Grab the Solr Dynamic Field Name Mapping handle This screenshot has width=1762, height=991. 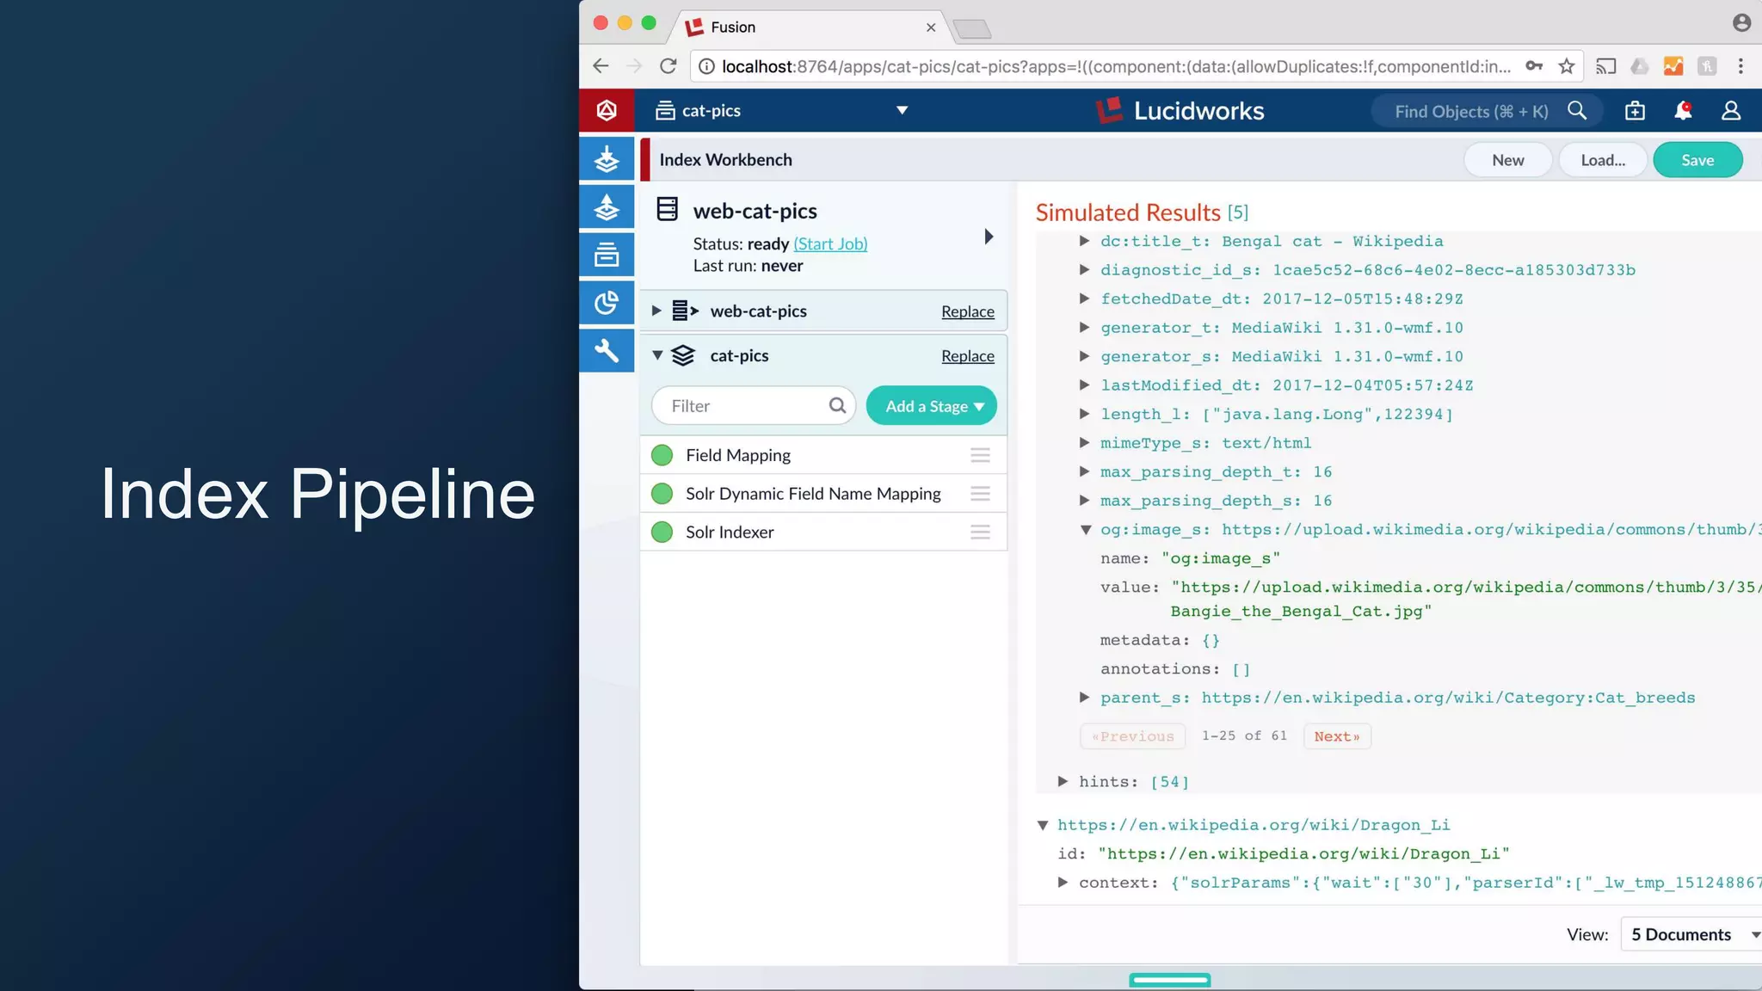tap(980, 494)
